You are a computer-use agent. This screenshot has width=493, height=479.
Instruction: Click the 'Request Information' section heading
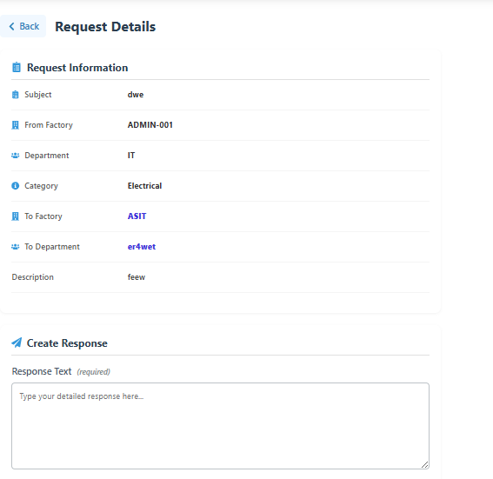tap(77, 68)
